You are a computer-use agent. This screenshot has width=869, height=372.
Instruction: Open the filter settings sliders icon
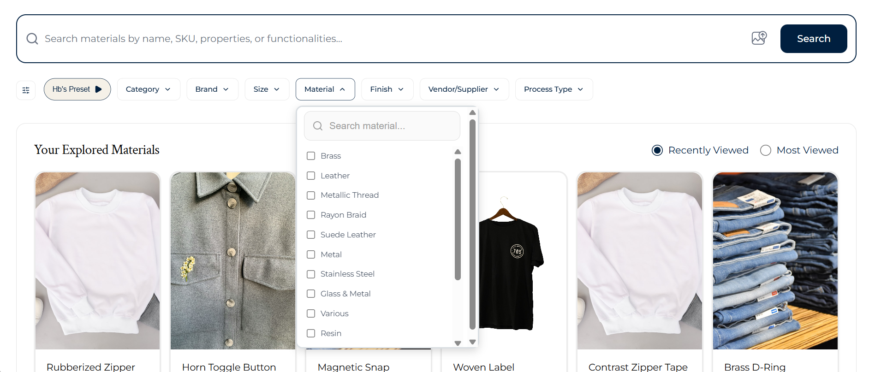26,90
